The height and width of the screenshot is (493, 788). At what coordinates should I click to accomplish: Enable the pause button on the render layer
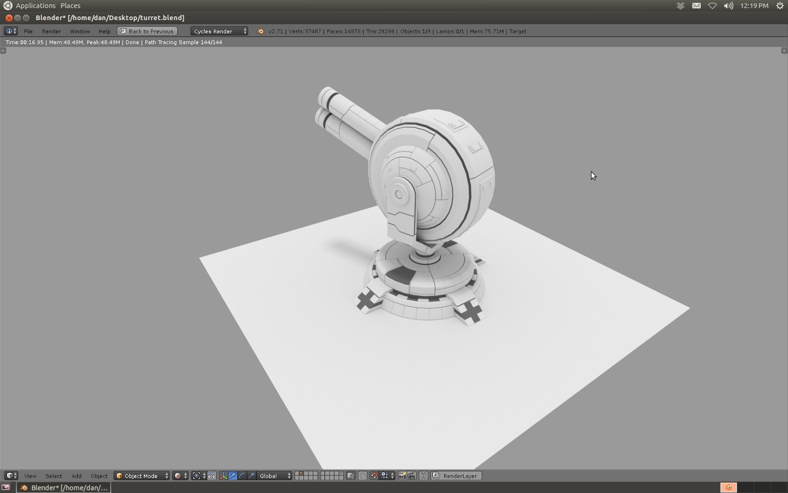[423, 476]
